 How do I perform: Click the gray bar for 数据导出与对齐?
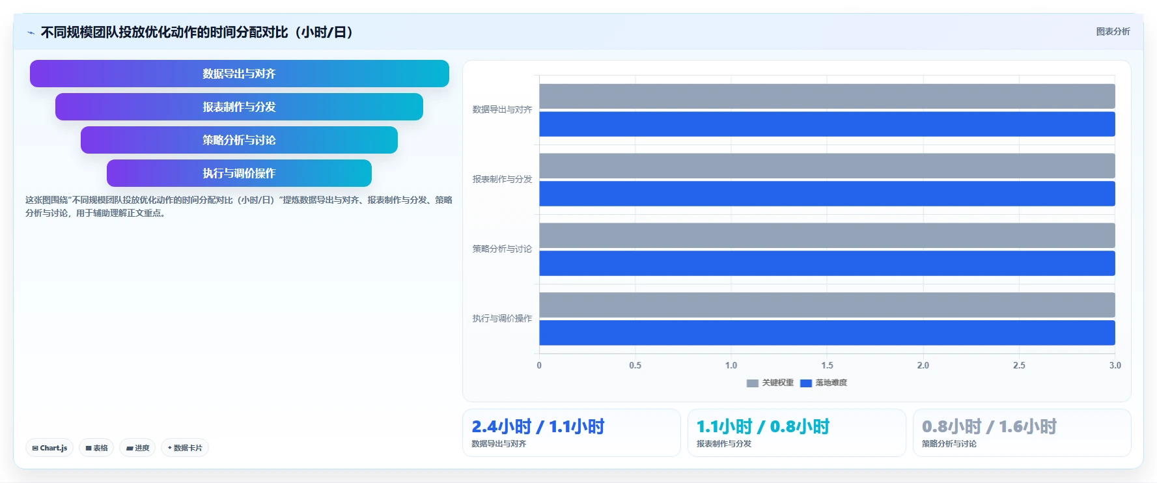[827, 96]
